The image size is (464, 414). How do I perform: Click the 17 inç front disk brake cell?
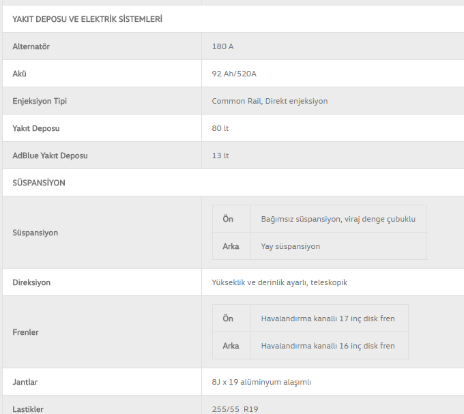click(328, 319)
